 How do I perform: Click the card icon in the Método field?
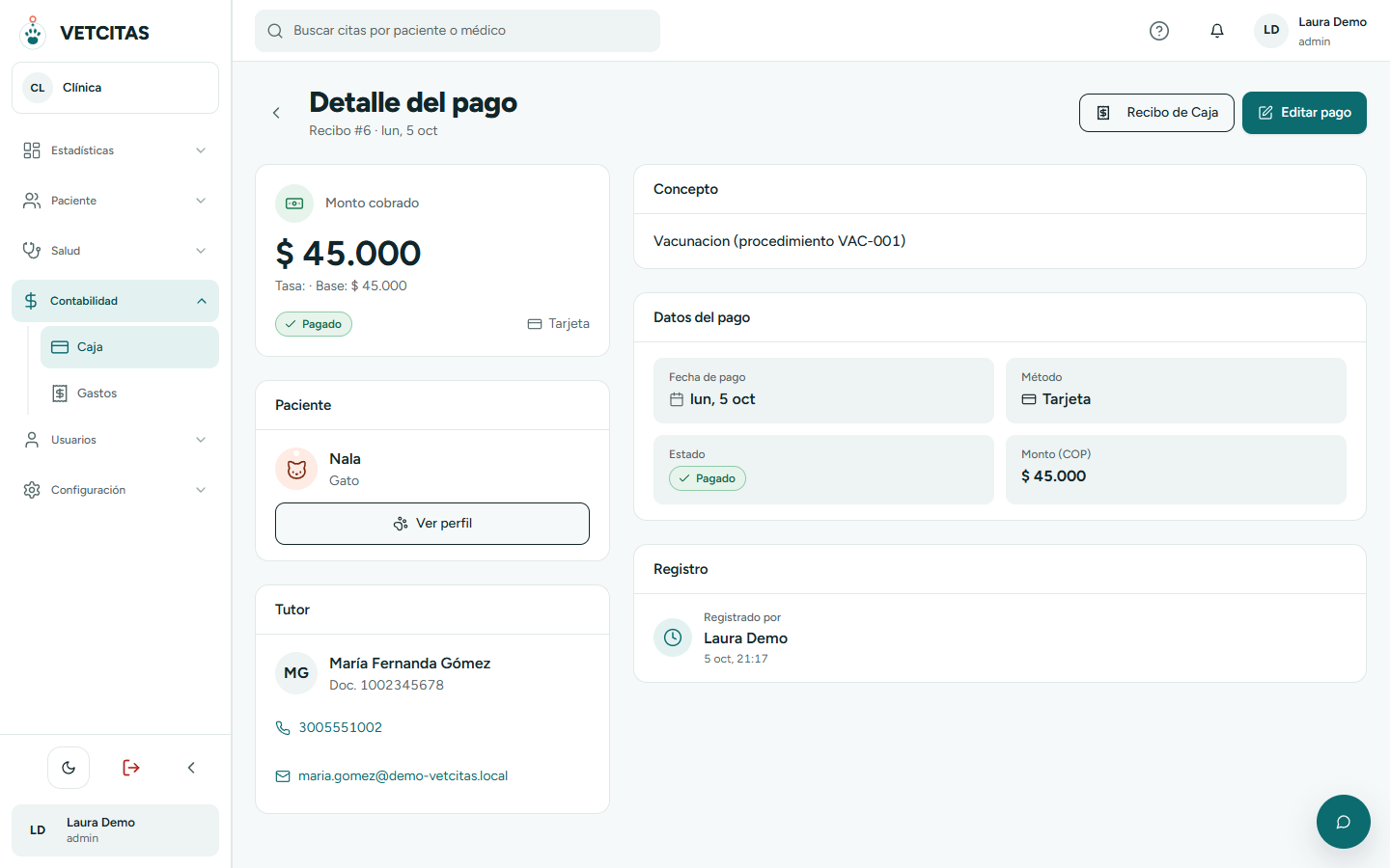click(1029, 399)
